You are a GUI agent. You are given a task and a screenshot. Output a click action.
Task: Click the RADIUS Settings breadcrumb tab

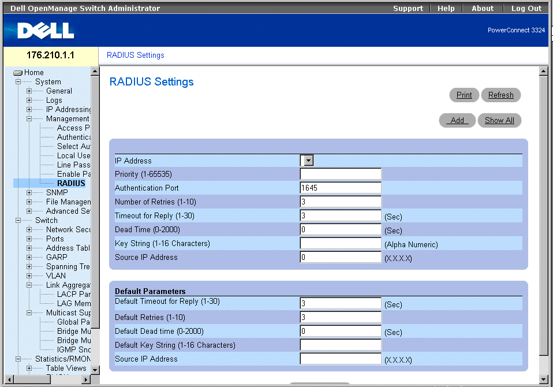(x=136, y=55)
